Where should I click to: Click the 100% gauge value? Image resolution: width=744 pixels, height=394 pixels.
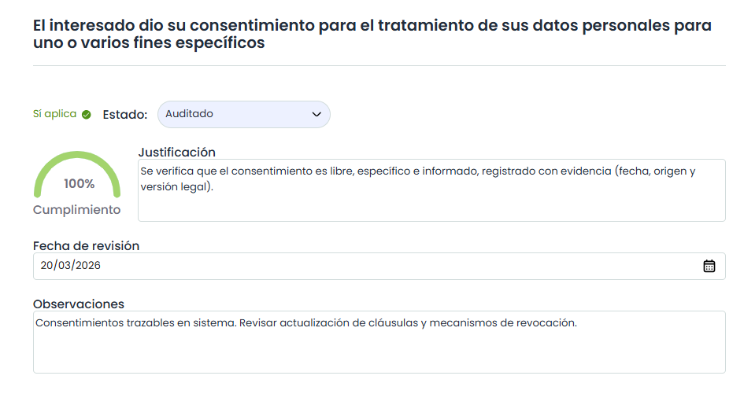pyautogui.click(x=79, y=184)
